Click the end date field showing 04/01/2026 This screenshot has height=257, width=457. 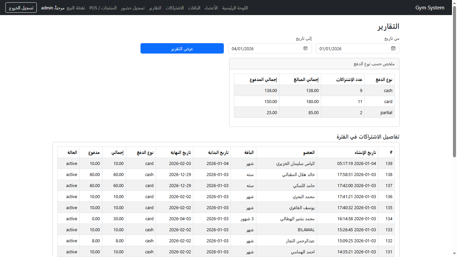(264, 49)
